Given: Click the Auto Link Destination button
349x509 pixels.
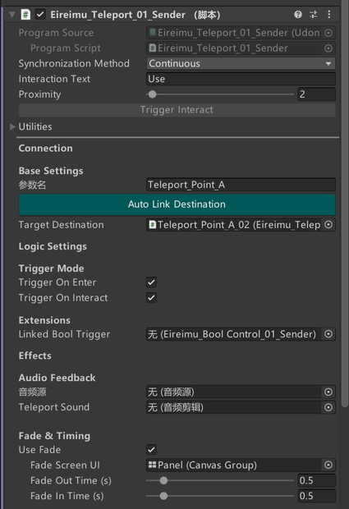Looking at the screenshot, I should coord(177,204).
